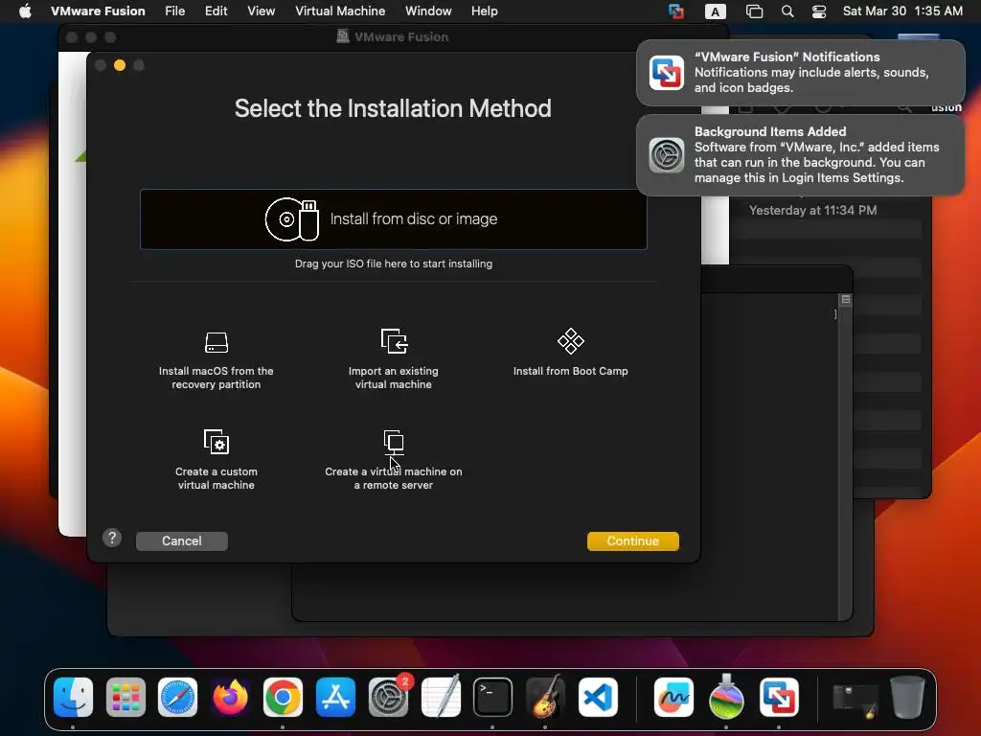Select Import an existing virtual machine
This screenshot has height=736, width=981.
(394, 359)
